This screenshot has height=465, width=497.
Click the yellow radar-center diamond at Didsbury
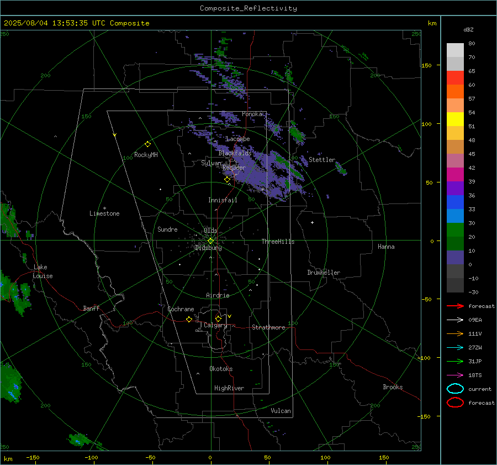click(x=210, y=241)
